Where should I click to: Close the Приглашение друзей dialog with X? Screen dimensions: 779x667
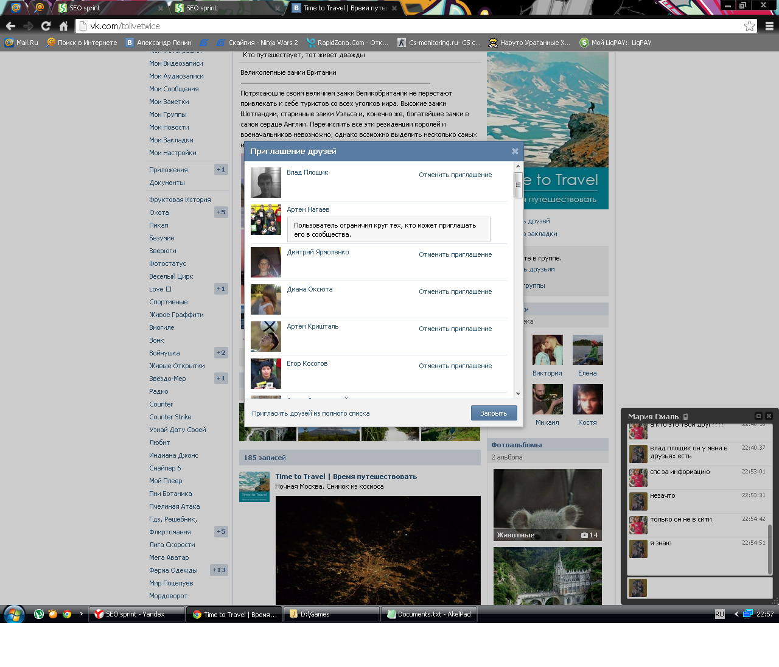tap(515, 152)
